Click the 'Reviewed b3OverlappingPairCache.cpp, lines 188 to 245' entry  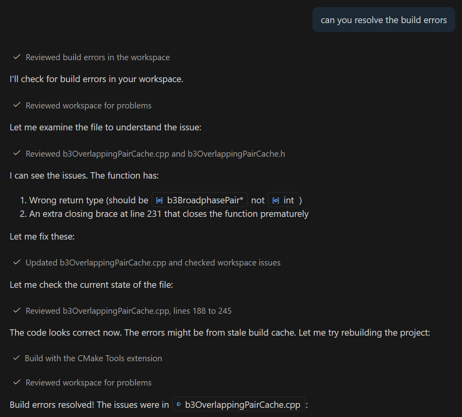tap(128, 311)
